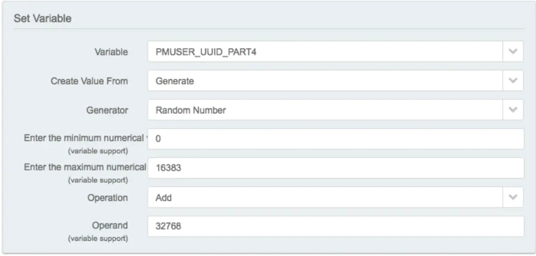Click the chevron icon beside Generate
The height and width of the screenshot is (256, 536).
click(x=513, y=81)
